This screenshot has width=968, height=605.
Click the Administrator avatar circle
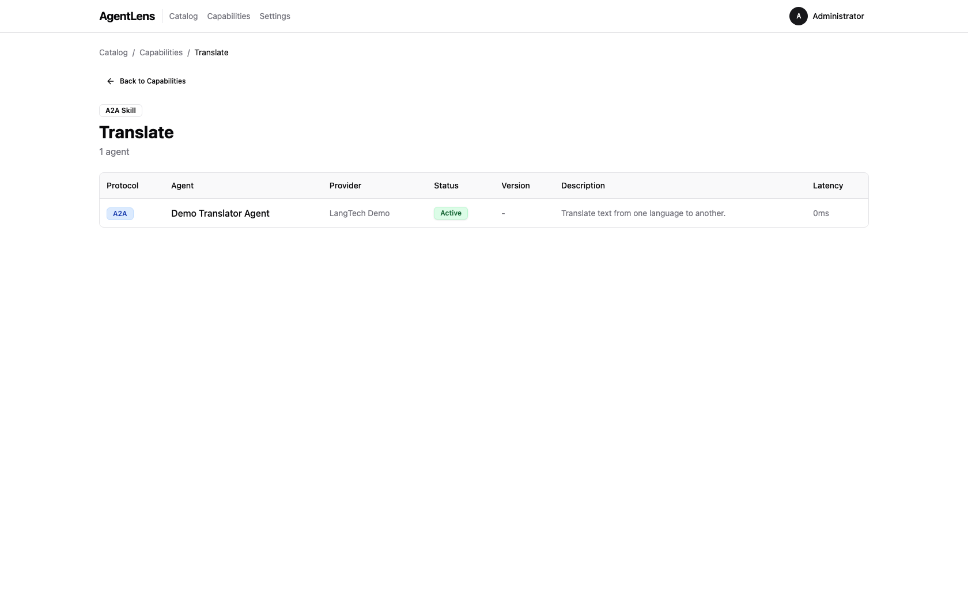[x=798, y=16]
